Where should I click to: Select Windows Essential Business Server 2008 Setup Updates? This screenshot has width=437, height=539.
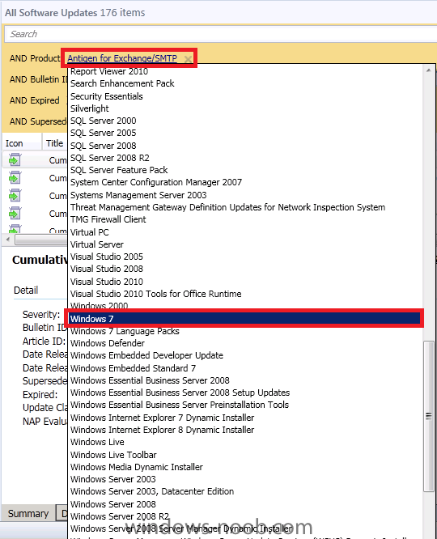[x=180, y=393]
